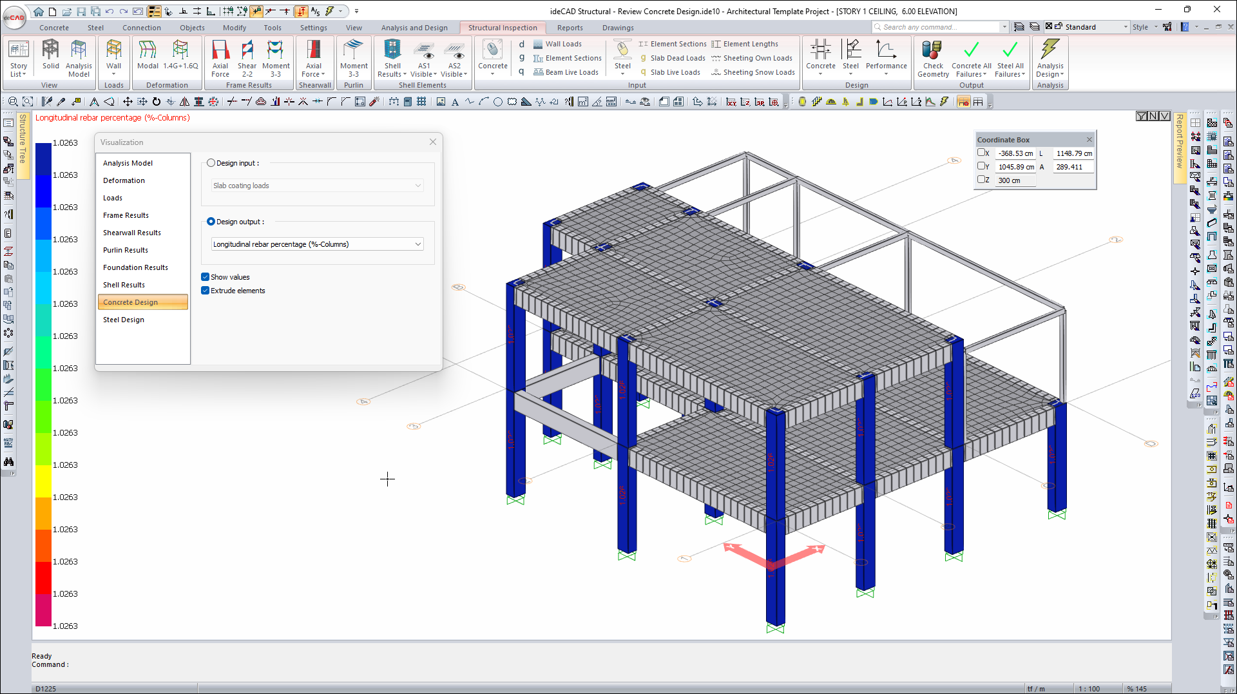Switch to the Reports ribbon tab
The height and width of the screenshot is (694, 1237).
coord(570,28)
